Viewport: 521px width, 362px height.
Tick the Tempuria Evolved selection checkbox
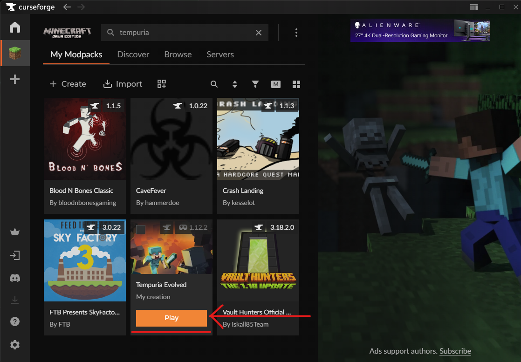pyautogui.click(x=141, y=229)
